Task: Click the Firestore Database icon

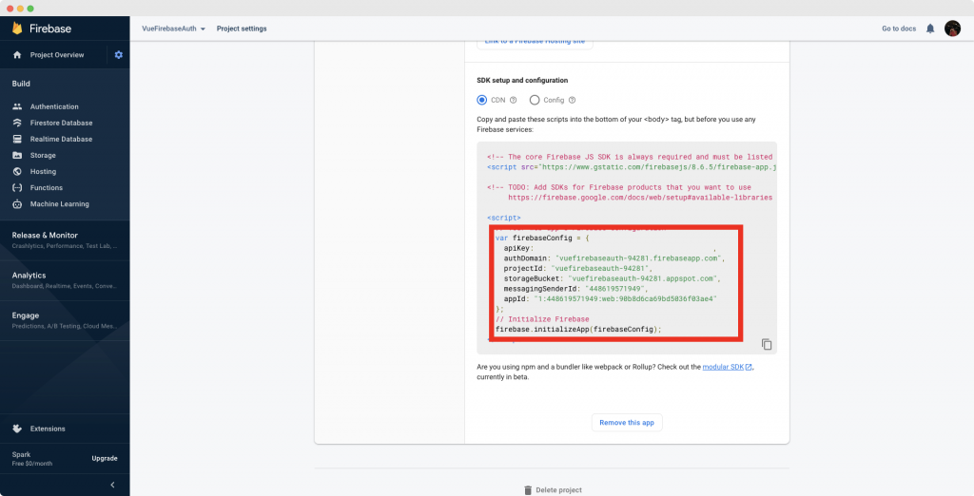Action: [x=17, y=123]
